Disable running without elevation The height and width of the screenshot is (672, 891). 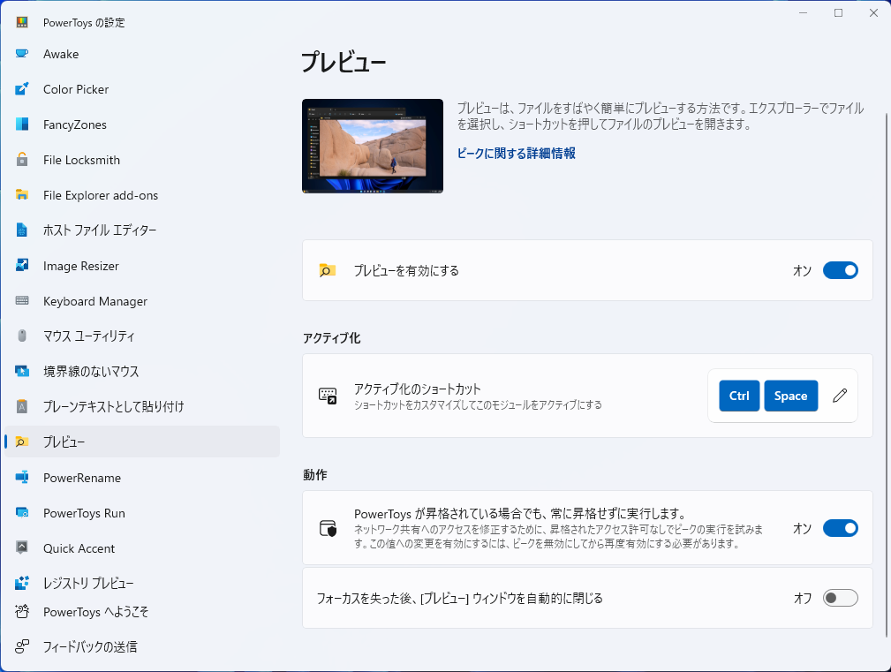click(x=840, y=528)
